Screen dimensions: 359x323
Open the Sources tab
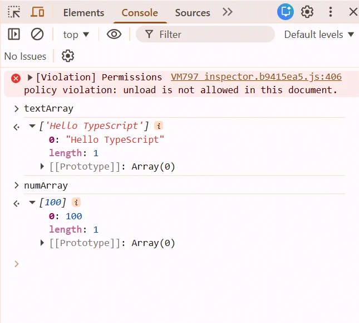pyautogui.click(x=193, y=13)
